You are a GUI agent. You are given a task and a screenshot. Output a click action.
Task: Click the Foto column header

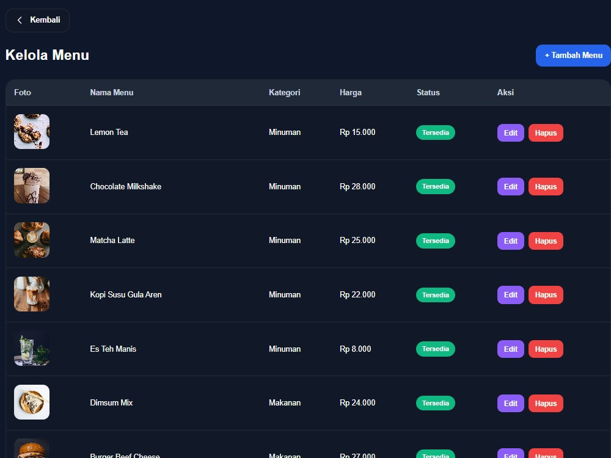(23, 93)
